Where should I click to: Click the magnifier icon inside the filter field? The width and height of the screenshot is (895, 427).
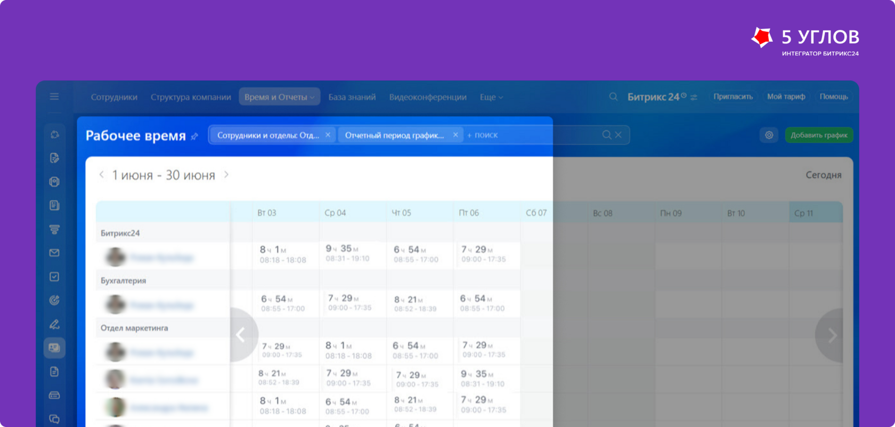click(607, 135)
